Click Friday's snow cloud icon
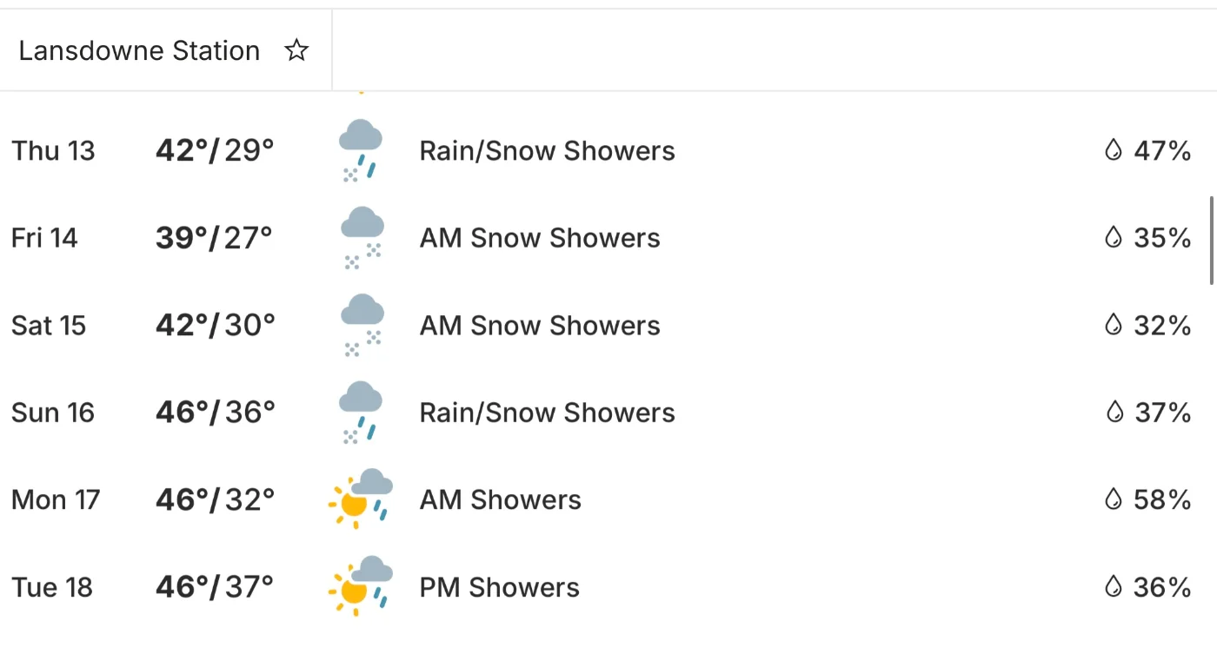1217x654 pixels. pos(362,238)
